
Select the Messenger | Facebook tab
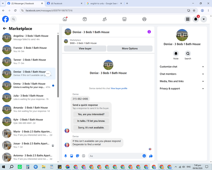coord(25,3)
